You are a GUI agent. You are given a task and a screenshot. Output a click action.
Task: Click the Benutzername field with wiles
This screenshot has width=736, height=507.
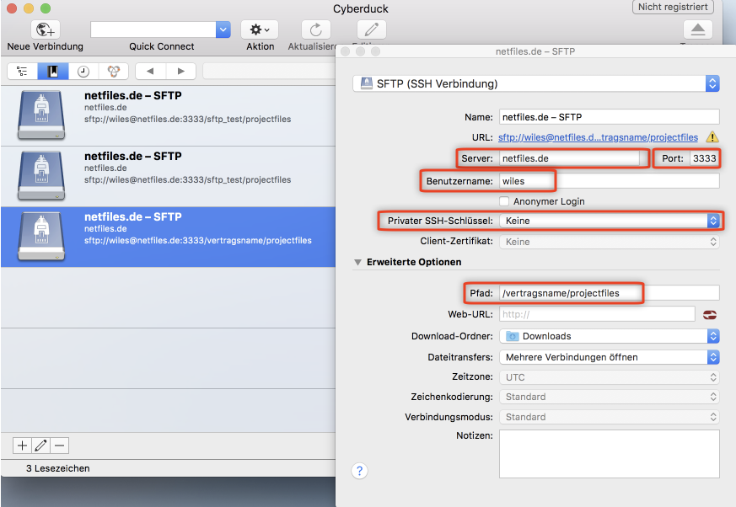[610, 181]
